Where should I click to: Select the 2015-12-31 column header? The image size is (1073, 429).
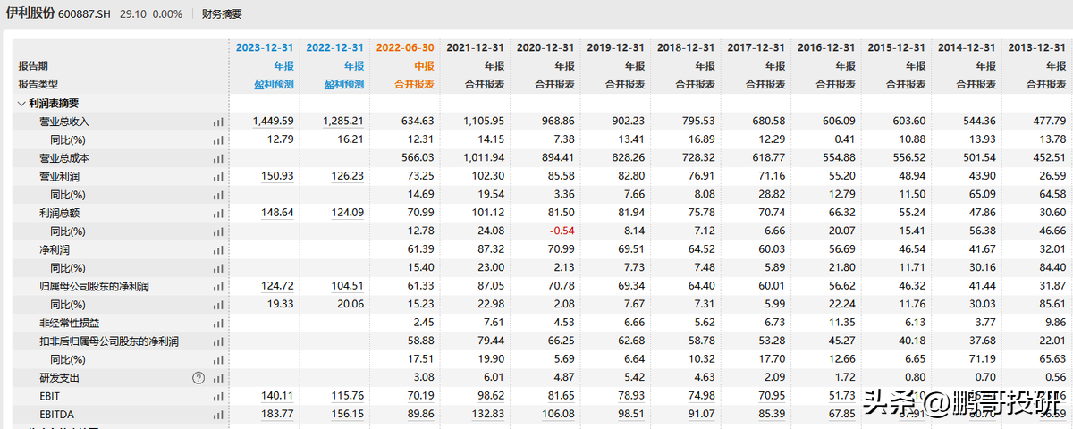pyautogui.click(x=897, y=47)
